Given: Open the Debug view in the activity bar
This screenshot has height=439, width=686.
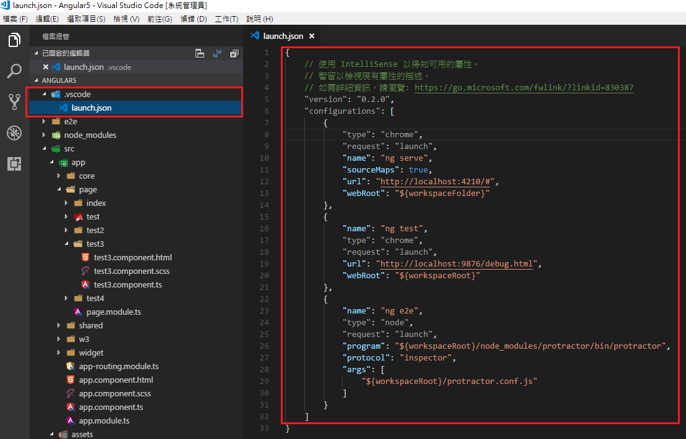Looking at the screenshot, I should point(14,132).
